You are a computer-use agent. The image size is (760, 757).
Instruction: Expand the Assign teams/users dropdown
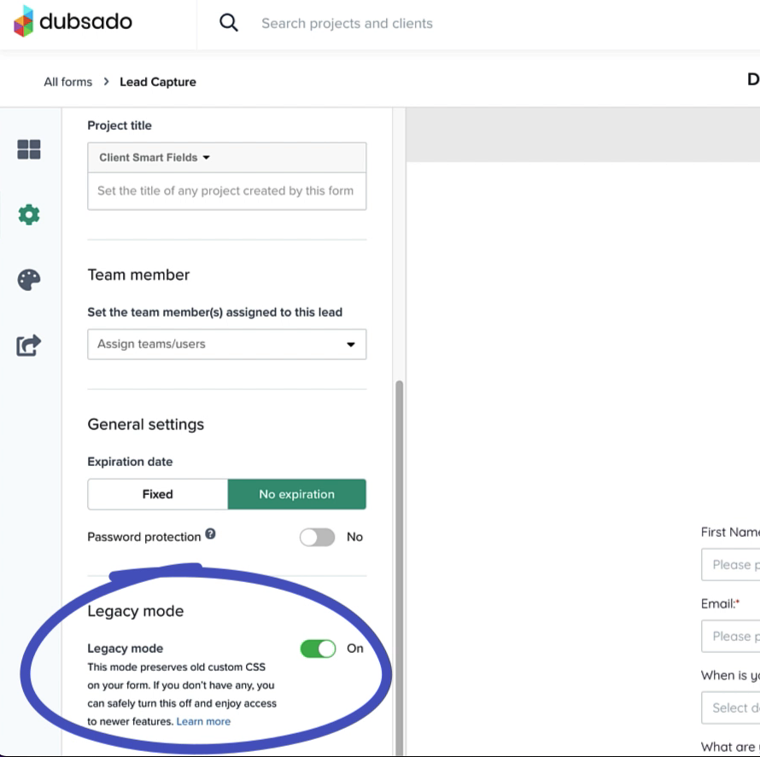pyautogui.click(x=226, y=344)
